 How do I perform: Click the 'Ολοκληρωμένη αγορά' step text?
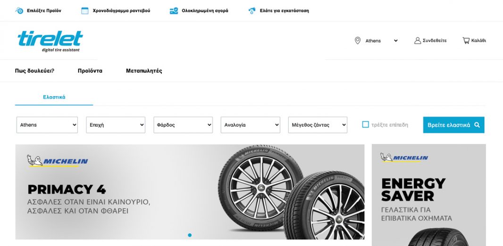[x=205, y=10]
